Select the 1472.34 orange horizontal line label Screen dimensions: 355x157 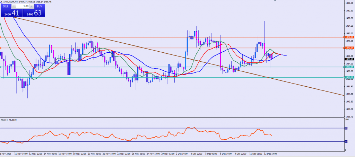click(349, 48)
